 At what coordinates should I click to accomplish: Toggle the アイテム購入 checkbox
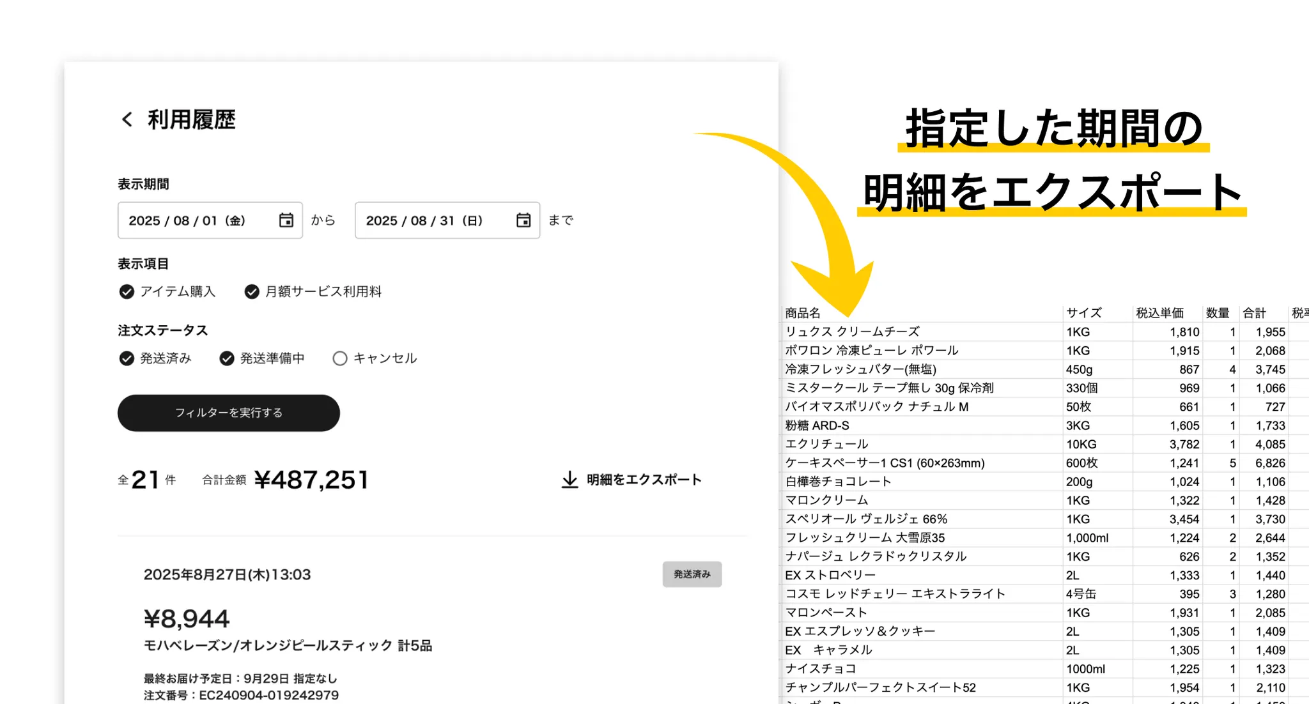coord(127,292)
